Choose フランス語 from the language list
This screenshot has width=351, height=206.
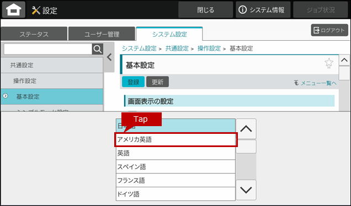point(175,180)
